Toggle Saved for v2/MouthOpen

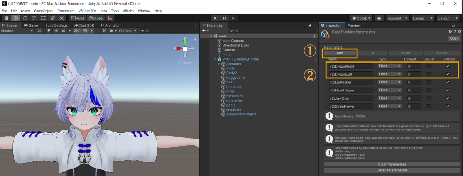tap(429, 90)
